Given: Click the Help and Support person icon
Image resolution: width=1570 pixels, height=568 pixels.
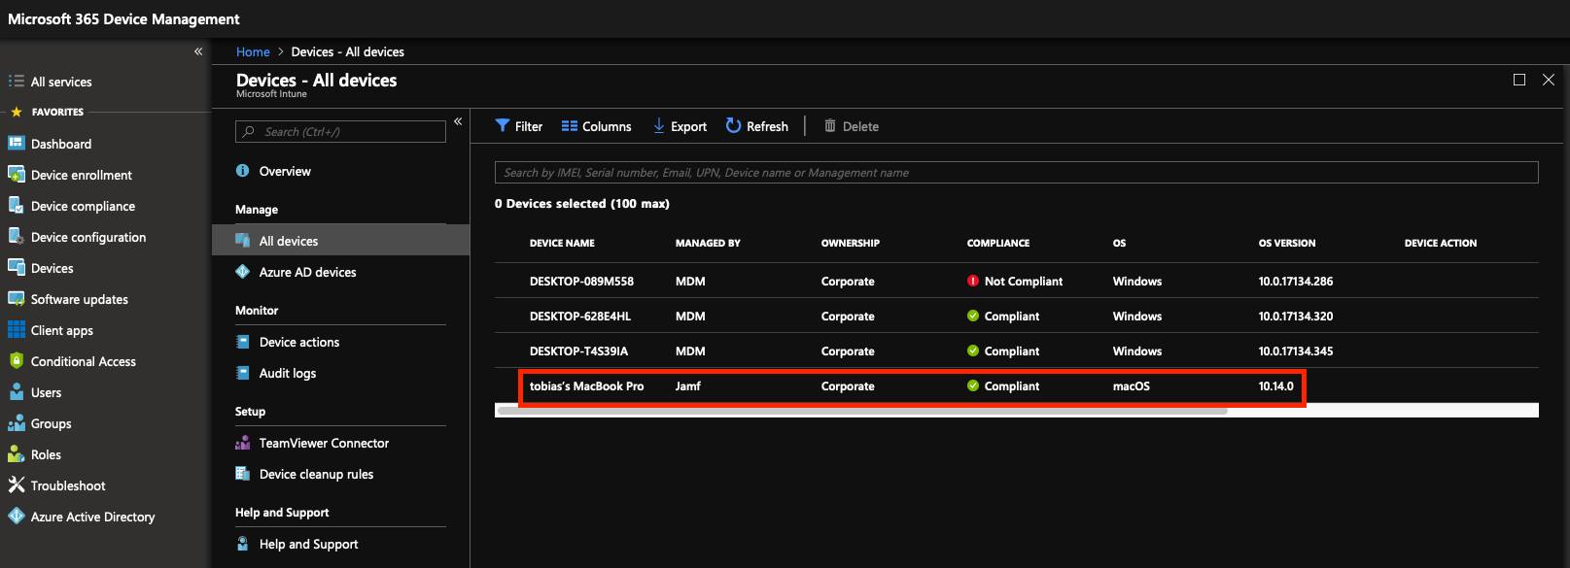Looking at the screenshot, I should (243, 544).
